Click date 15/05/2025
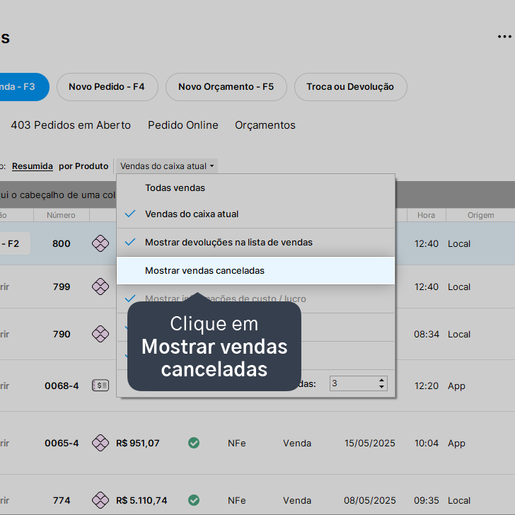The height and width of the screenshot is (515, 515). point(369,443)
